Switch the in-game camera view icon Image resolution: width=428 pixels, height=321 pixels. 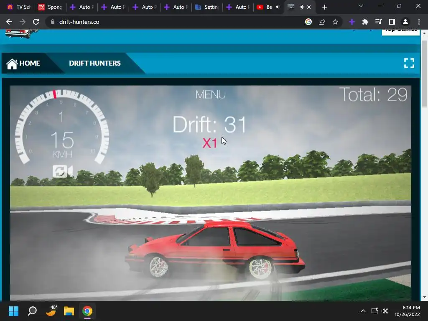coord(63,171)
